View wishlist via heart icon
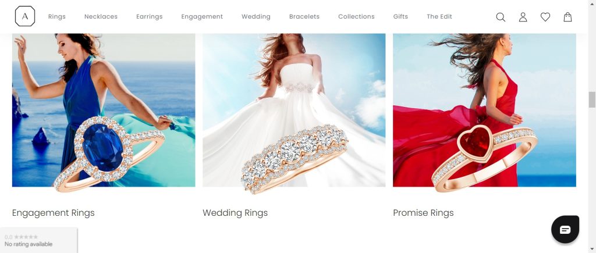 pyautogui.click(x=545, y=17)
